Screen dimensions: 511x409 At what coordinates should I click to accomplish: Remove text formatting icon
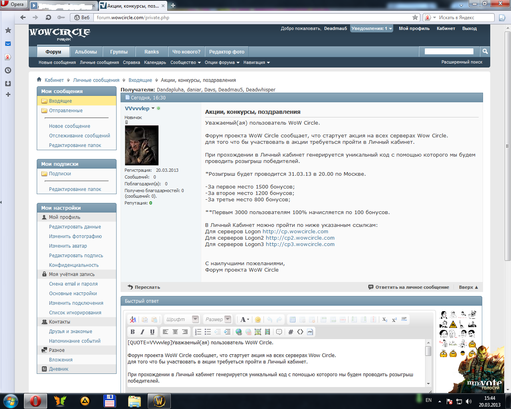[133, 320]
